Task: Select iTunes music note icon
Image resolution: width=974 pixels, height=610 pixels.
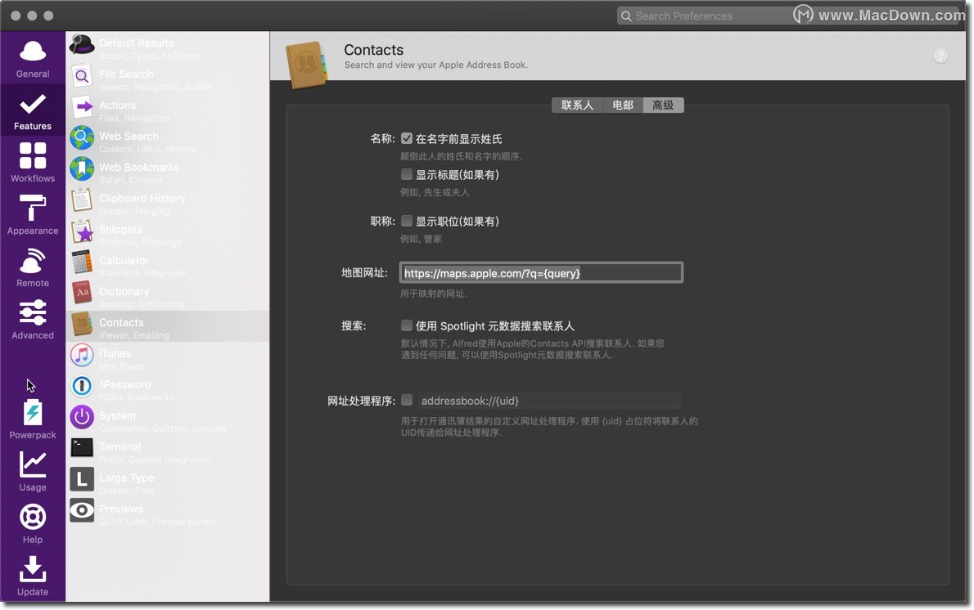Action: tap(81, 355)
